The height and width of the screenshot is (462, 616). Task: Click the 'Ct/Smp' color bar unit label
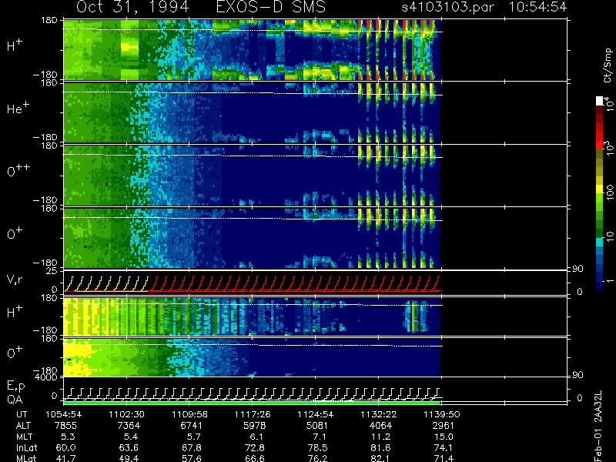pos(608,65)
